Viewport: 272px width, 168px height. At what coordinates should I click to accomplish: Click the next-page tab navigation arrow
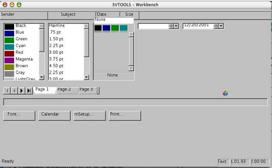click(21, 91)
